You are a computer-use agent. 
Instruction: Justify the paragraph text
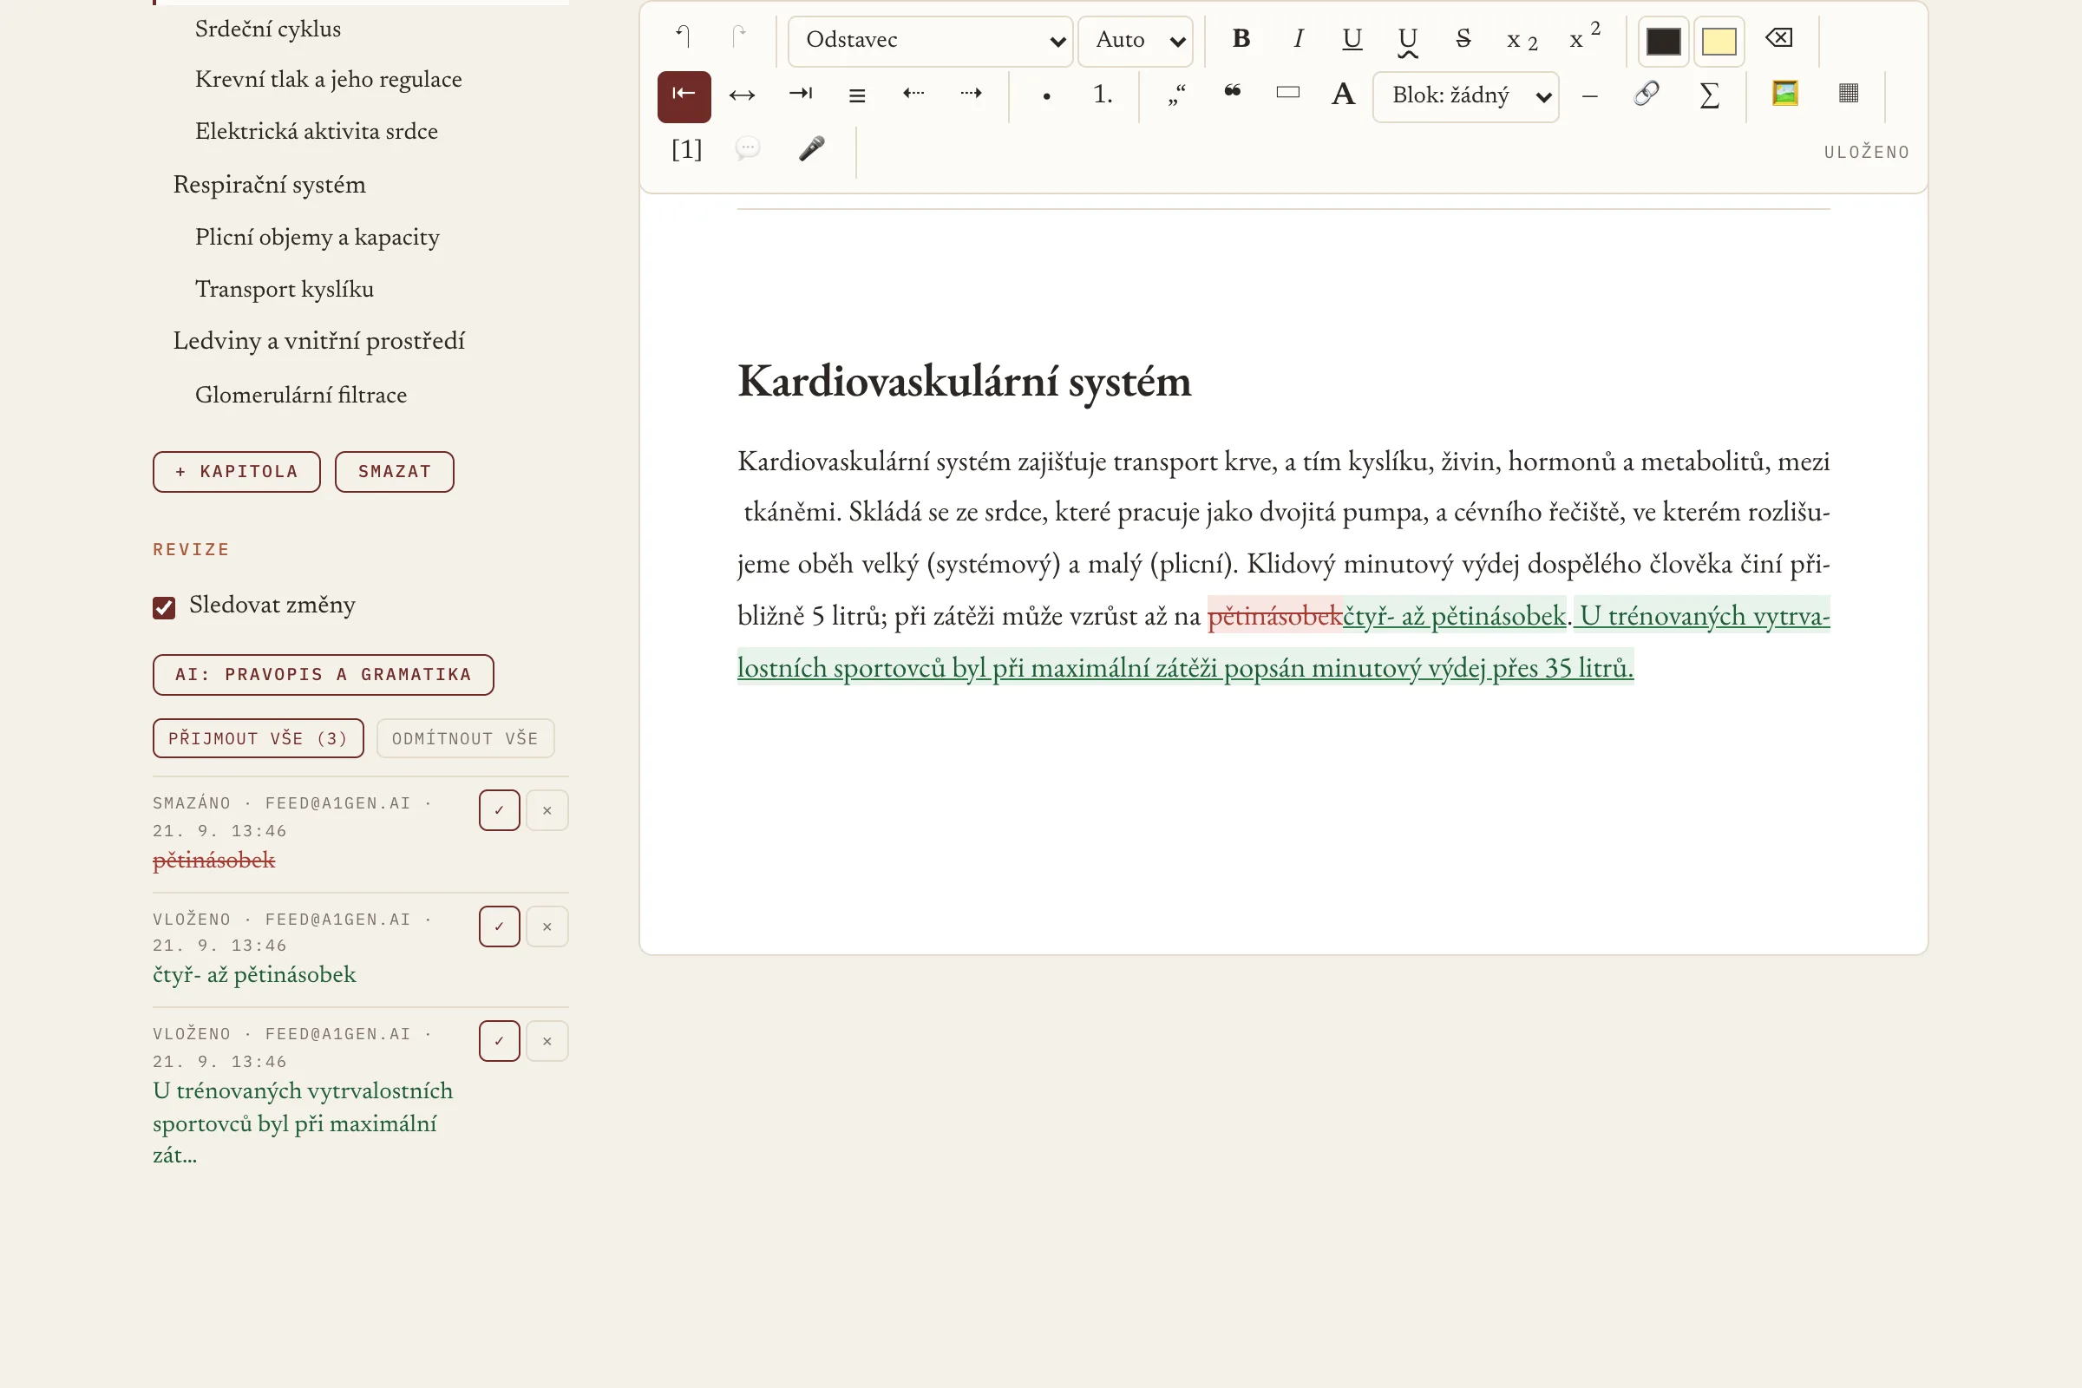click(x=857, y=95)
